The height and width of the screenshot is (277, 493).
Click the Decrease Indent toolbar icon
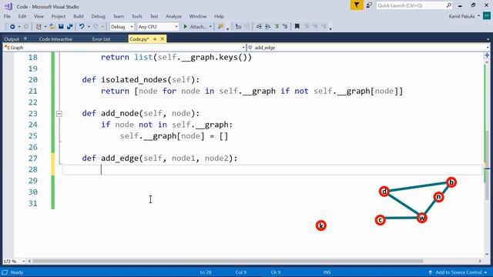(259, 27)
